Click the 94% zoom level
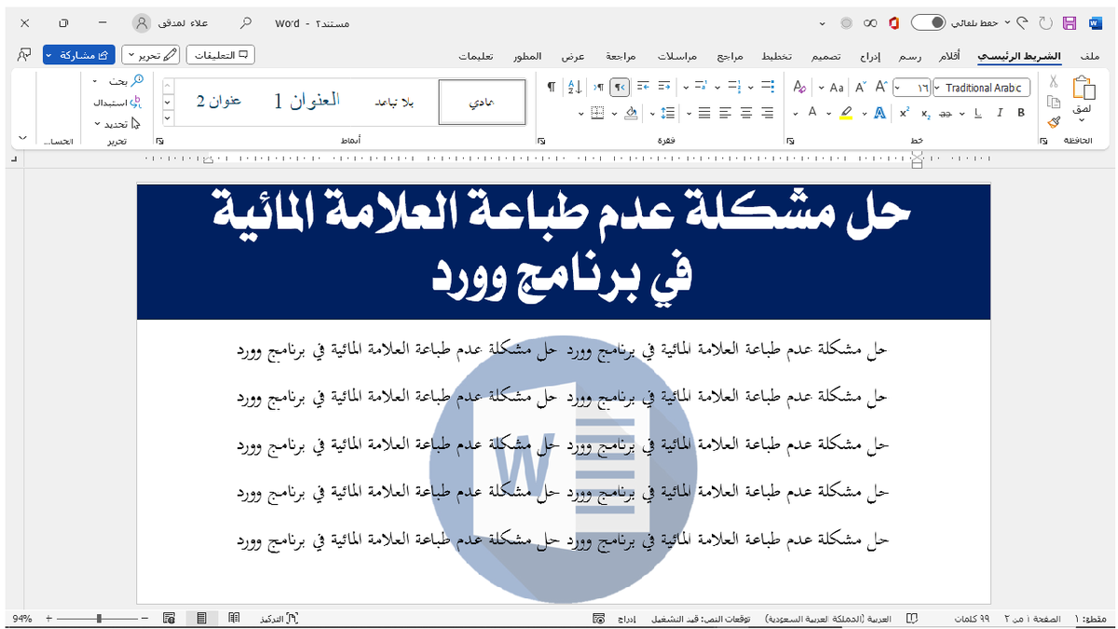The width and height of the screenshot is (1118, 629). click(22, 618)
